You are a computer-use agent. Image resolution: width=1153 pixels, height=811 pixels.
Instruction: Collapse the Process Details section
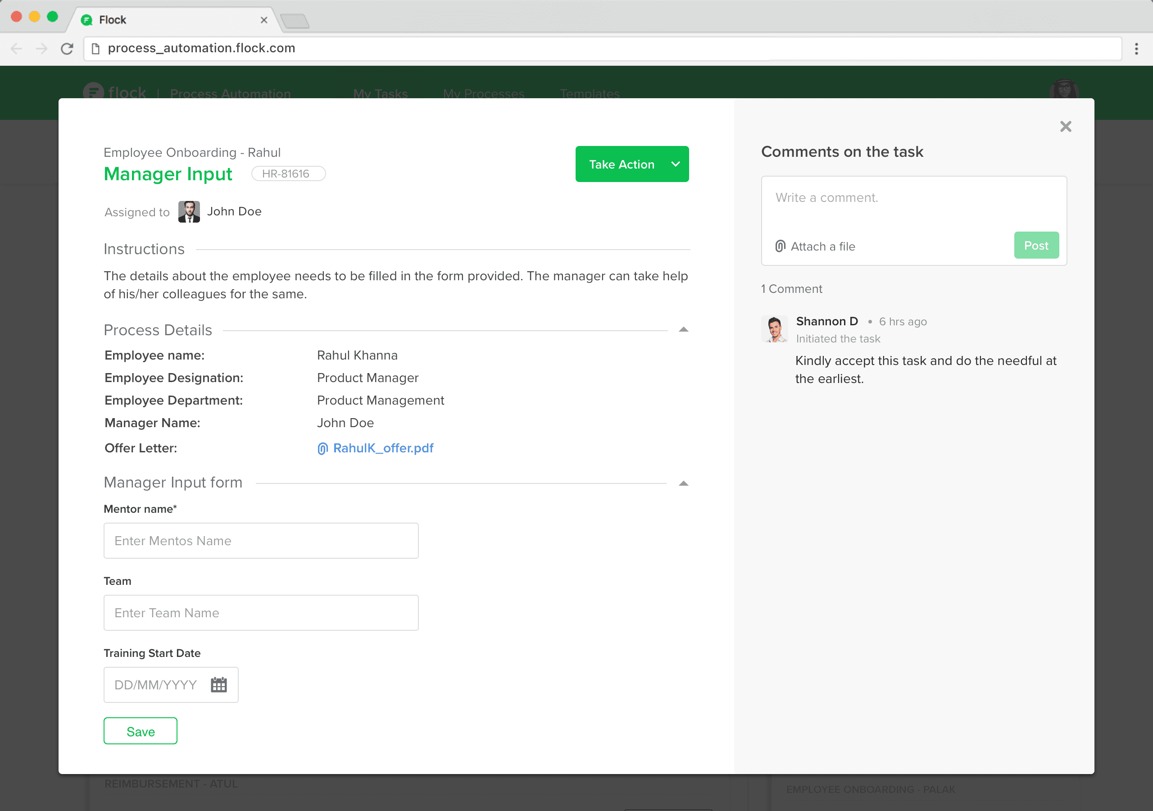pos(683,330)
